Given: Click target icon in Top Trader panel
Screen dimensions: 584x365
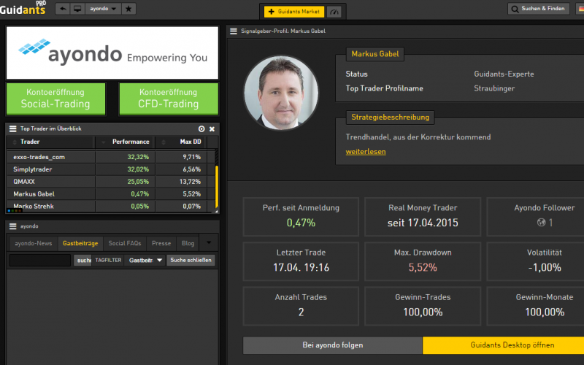Looking at the screenshot, I should click(x=201, y=128).
